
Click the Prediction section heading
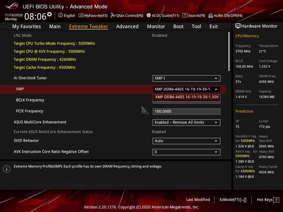tap(244, 111)
